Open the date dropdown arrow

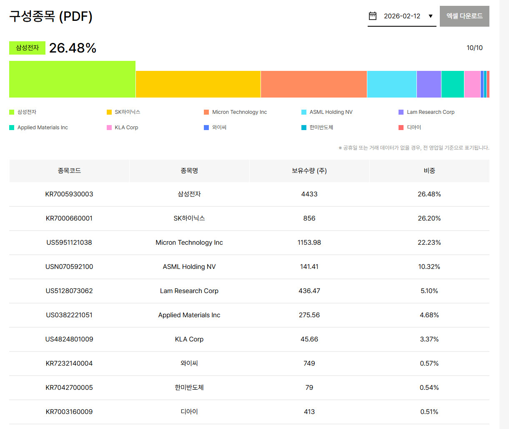[x=431, y=16]
